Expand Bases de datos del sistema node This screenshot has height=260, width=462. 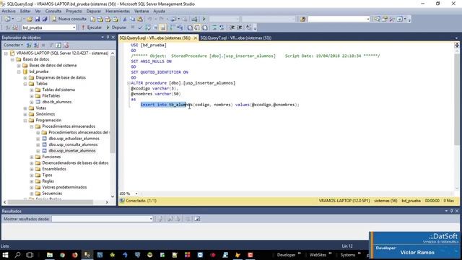[19, 66]
